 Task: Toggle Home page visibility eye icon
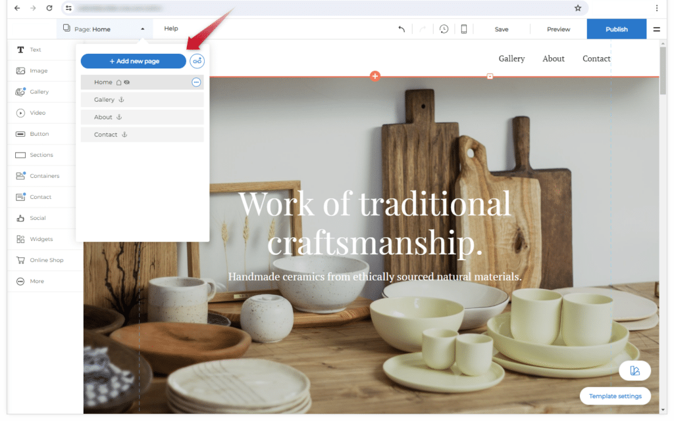127,83
